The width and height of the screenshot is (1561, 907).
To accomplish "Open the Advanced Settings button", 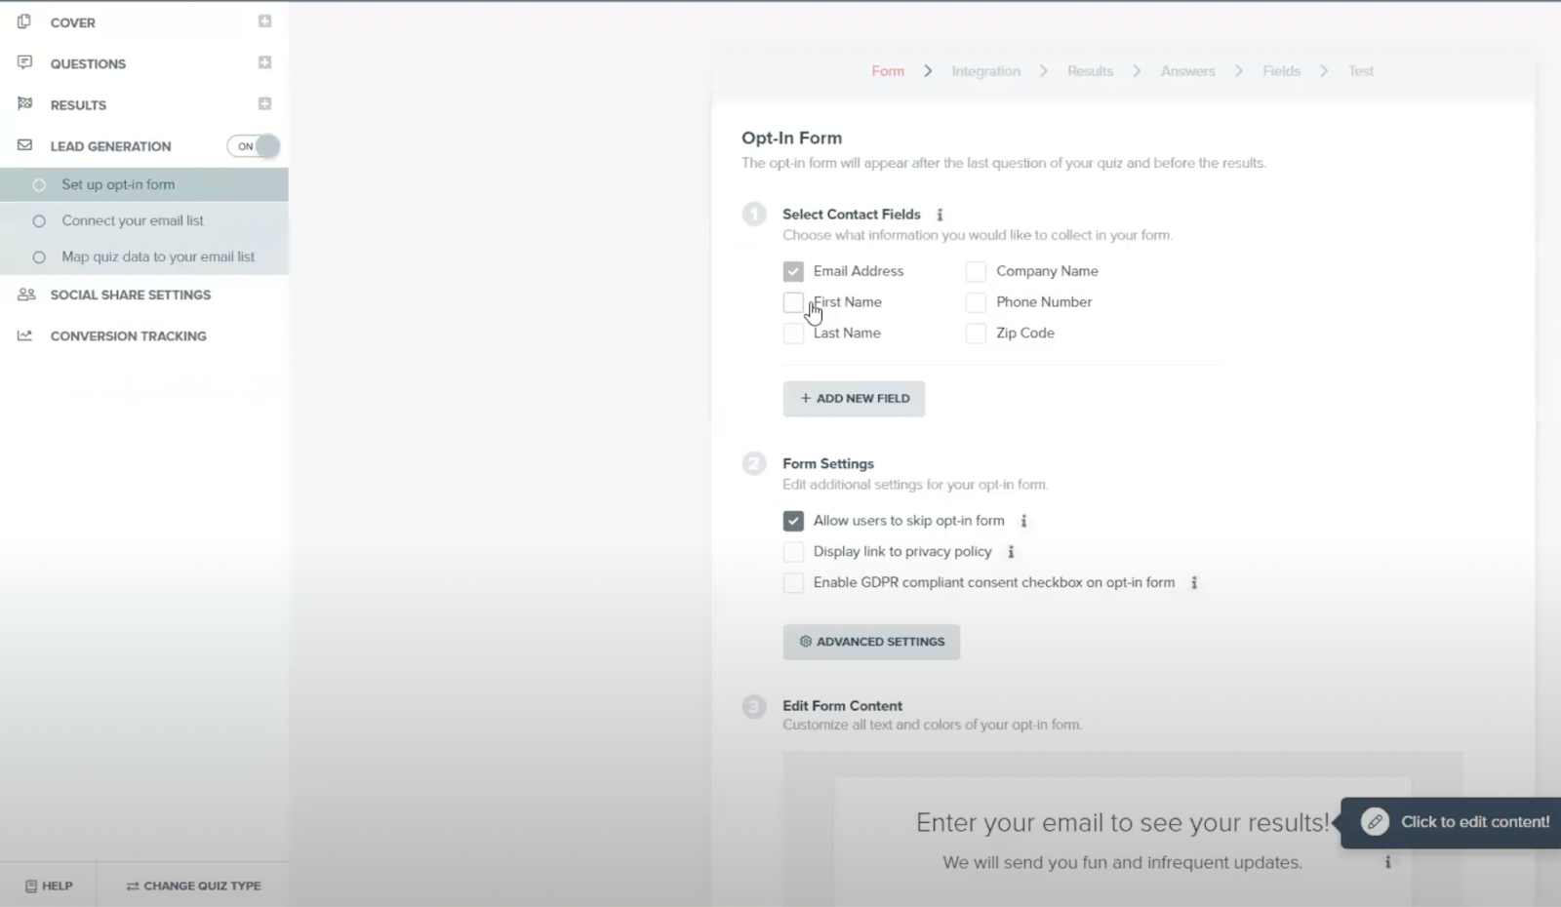I will tap(871, 642).
